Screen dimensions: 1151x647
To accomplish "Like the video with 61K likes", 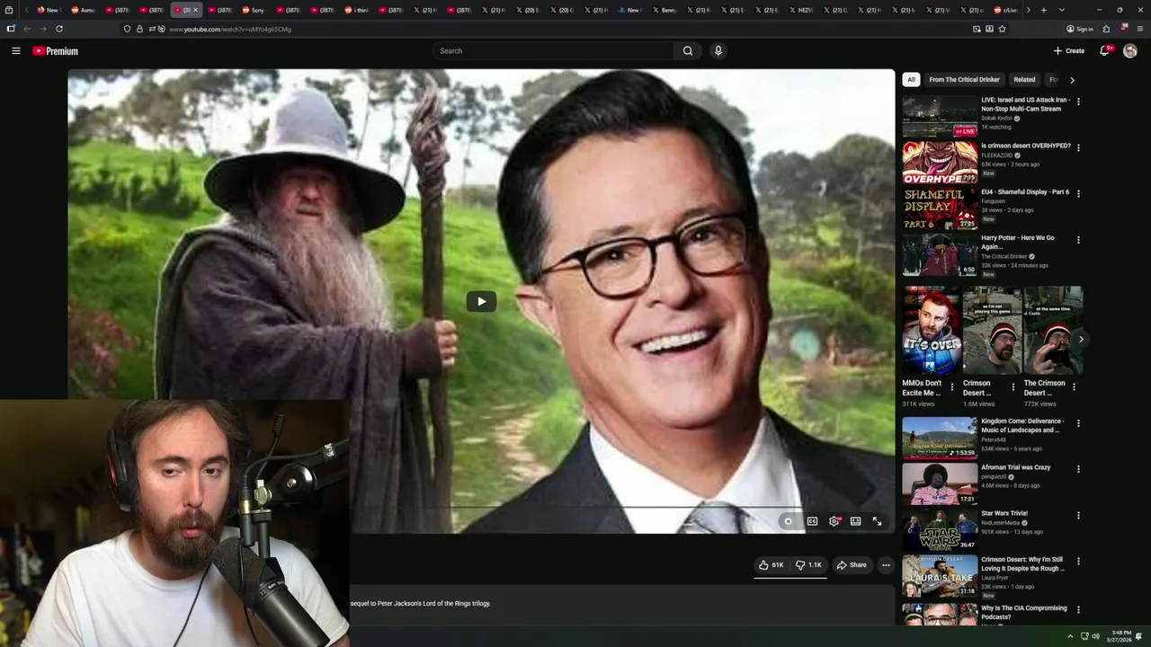I will [x=772, y=565].
